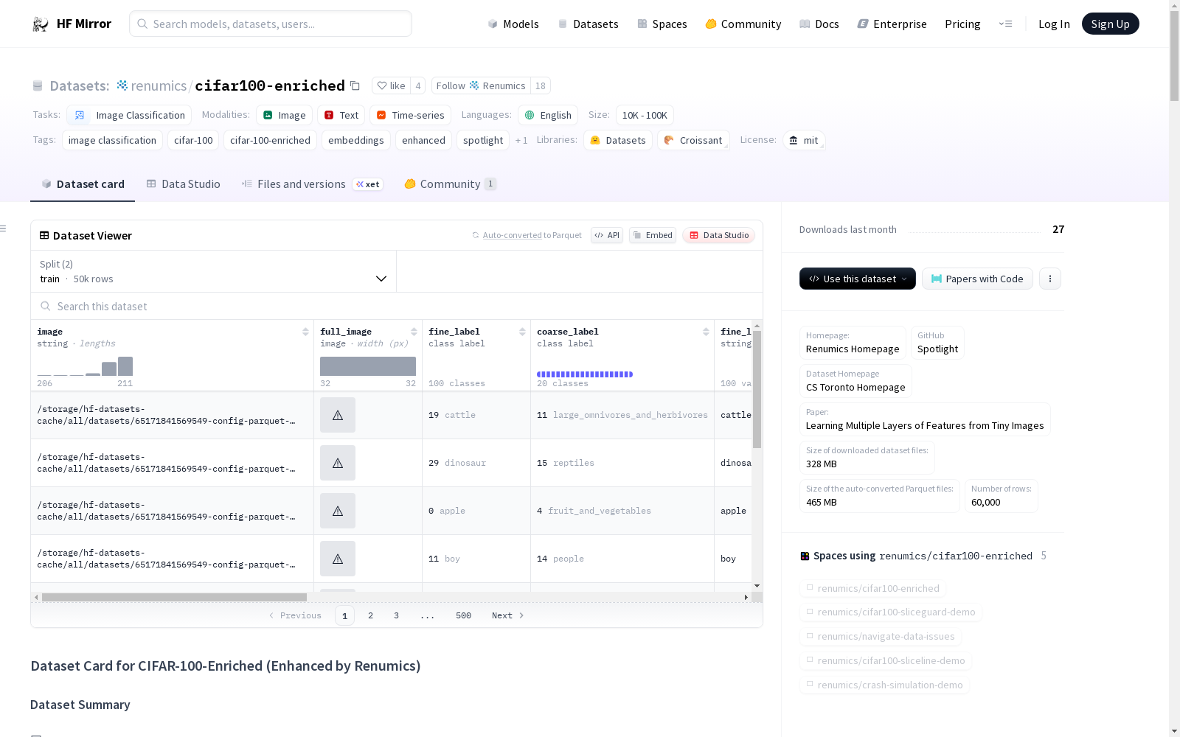Screen dimensions: 1180x737
Task: Sort by the coarse_label column
Action: click(706, 332)
